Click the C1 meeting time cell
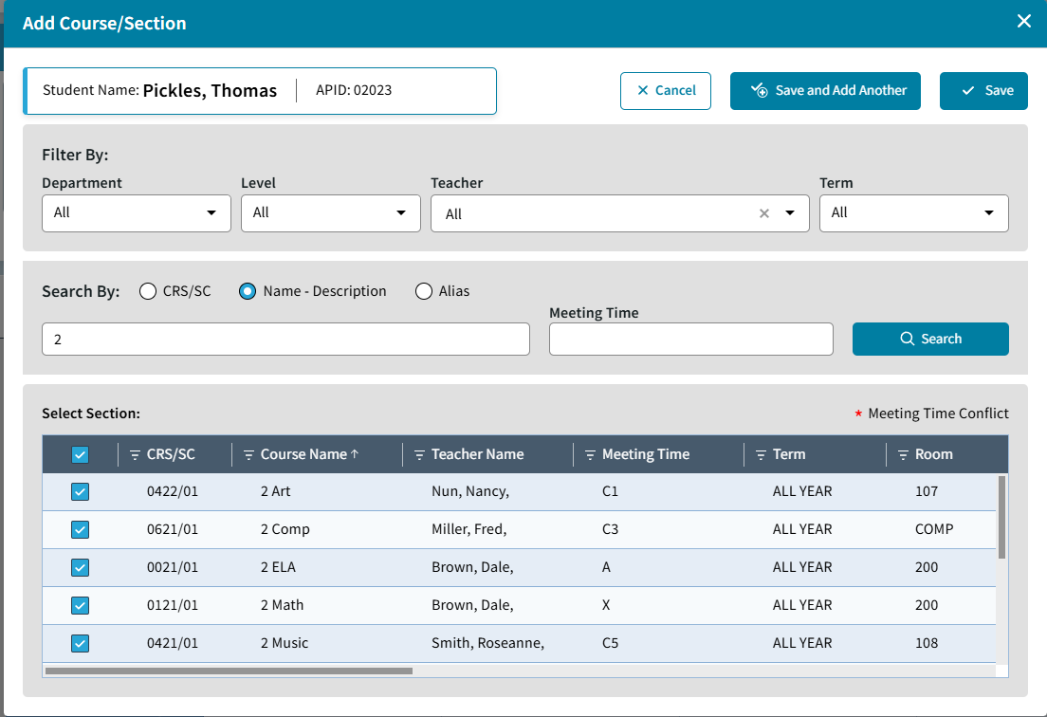 click(611, 491)
